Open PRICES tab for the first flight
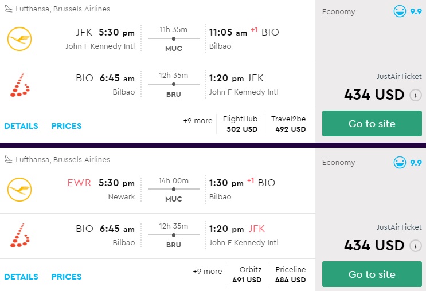426x291 pixels. pyautogui.click(x=67, y=126)
